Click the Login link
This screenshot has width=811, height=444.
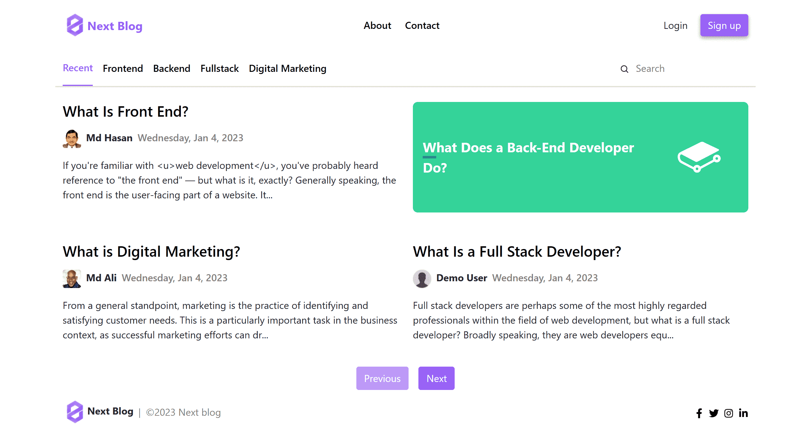tap(675, 25)
